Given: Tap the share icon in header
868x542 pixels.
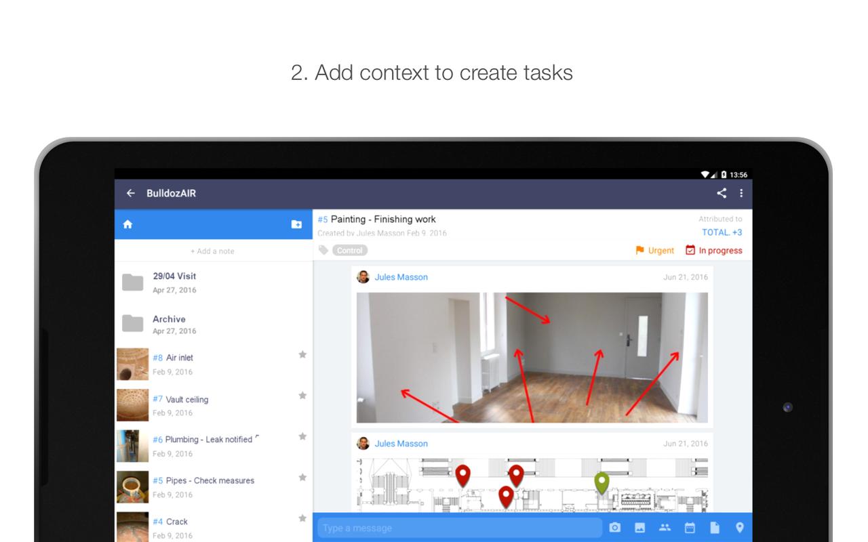Looking at the screenshot, I should click(x=722, y=193).
